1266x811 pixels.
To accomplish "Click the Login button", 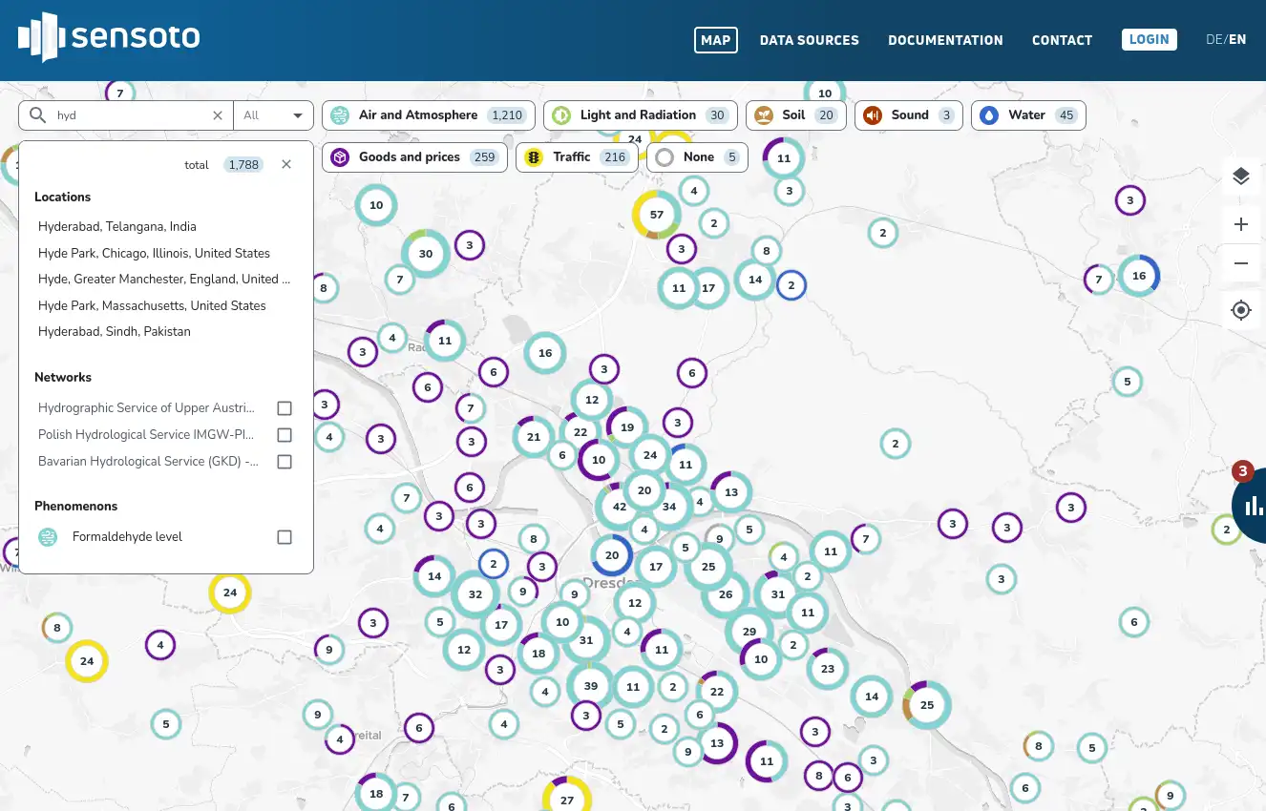I will point(1149,39).
